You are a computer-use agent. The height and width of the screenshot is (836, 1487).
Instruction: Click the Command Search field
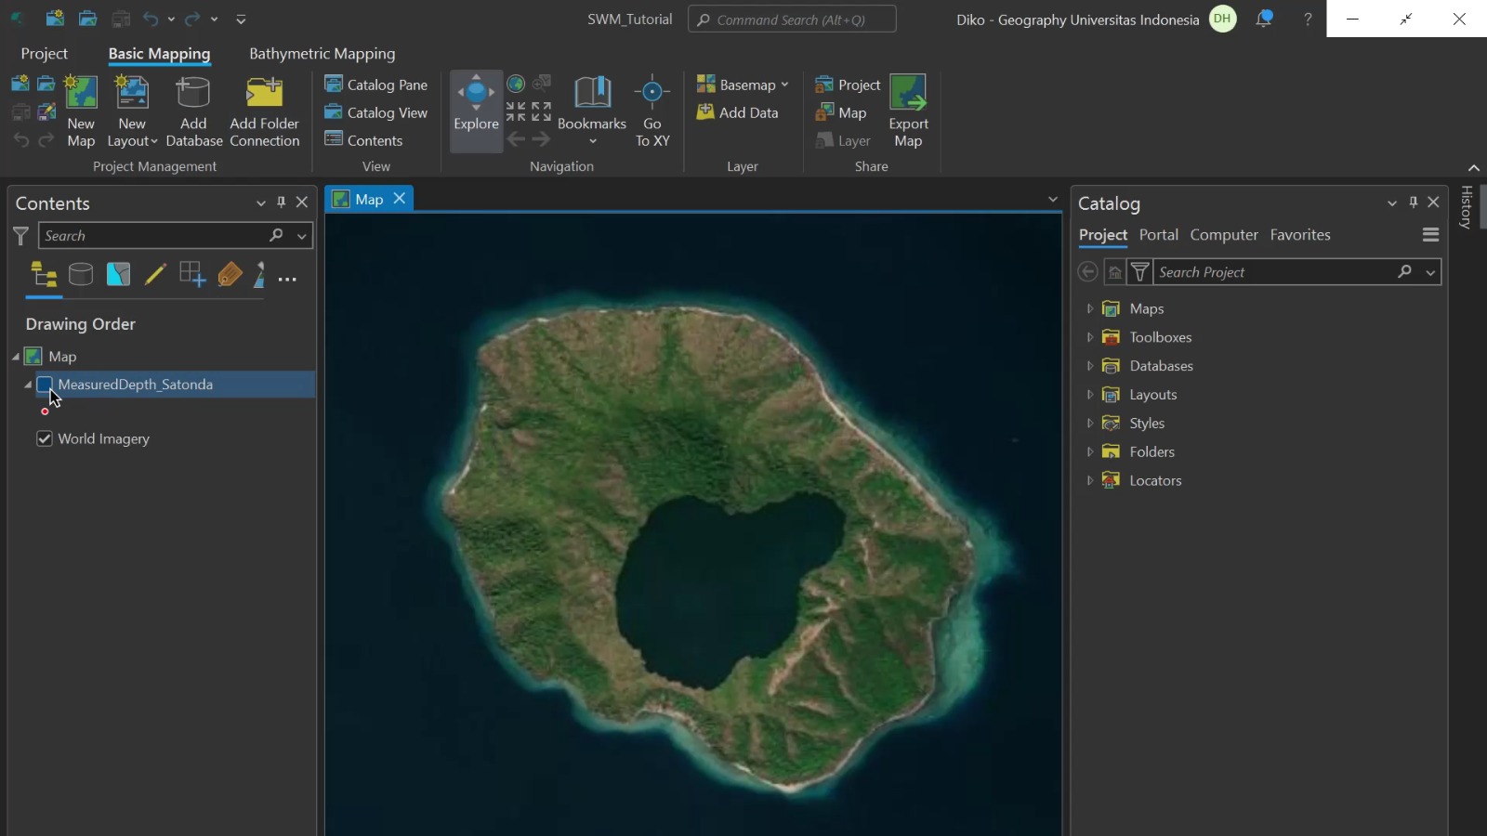pos(792,20)
